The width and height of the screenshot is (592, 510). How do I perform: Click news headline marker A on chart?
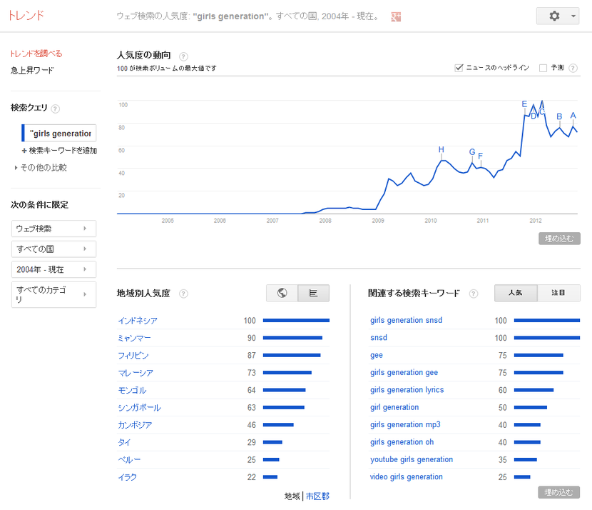coord(573,116)
